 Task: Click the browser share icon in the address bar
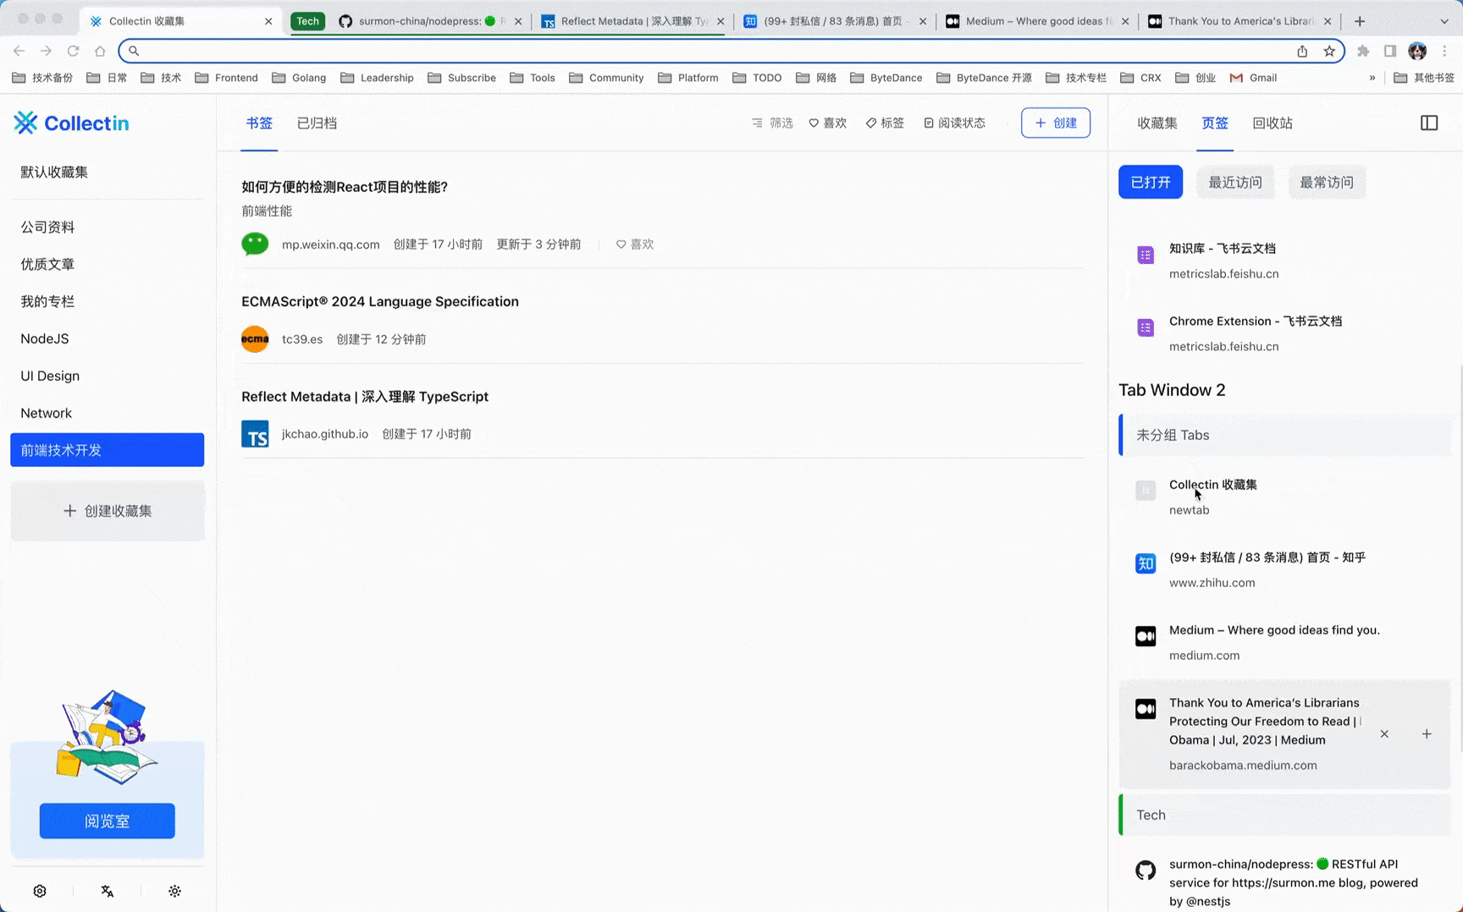[1302, 51]
